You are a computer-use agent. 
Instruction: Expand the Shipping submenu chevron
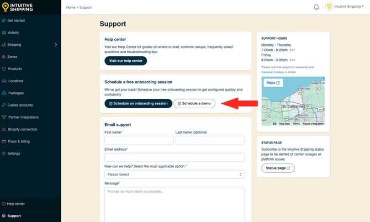(x=56, y=45)
